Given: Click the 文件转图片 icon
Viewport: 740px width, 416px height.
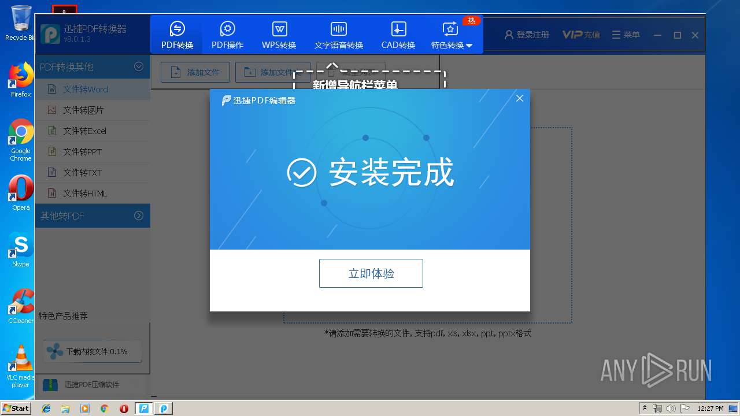Looking at the screenshot, I should [x=52, y=110].
